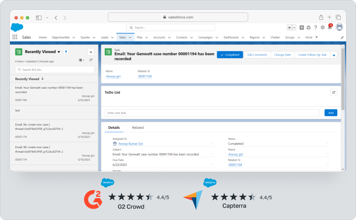
Task: Open the Favorites star icon
Action: click(x=289, y=28)
